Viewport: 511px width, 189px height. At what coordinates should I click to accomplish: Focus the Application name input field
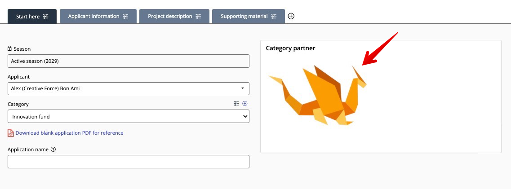129,162
